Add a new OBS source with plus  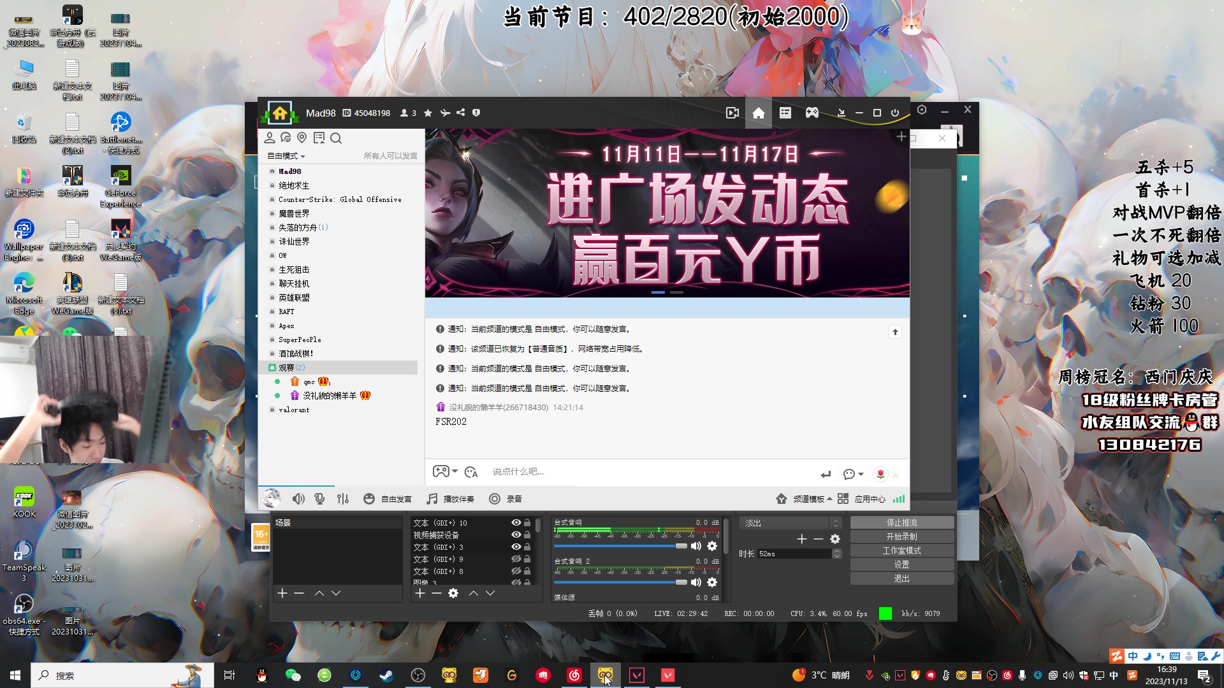tap(419, 593)
